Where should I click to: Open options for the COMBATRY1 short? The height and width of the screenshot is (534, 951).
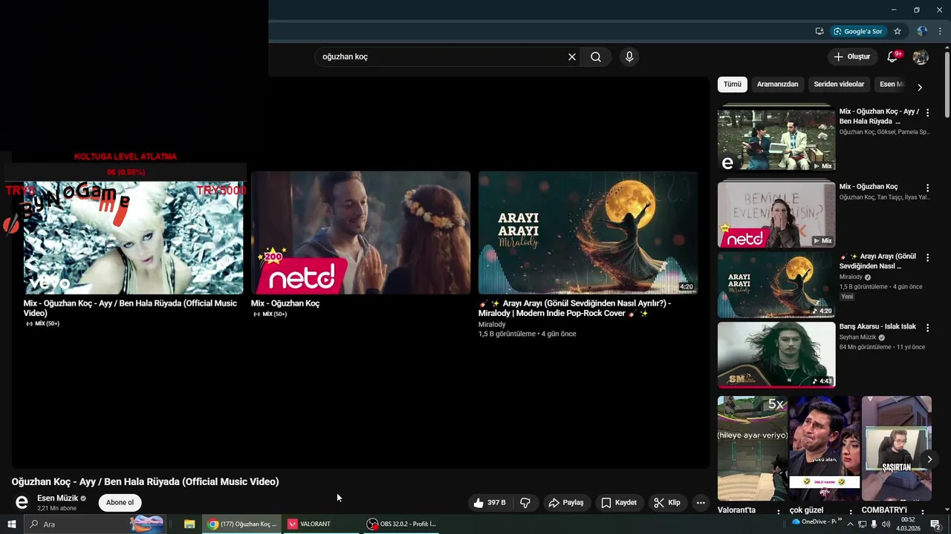924,512
